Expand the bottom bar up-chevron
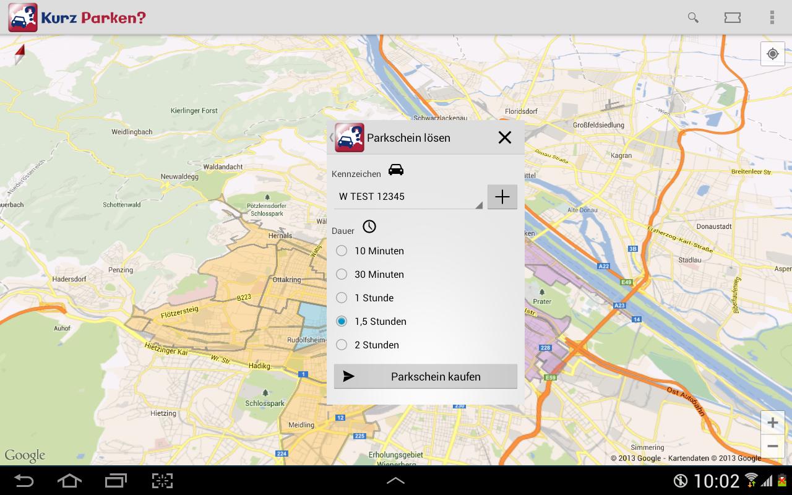The width and height of the screenshot is (792, 495). point(395,481)
